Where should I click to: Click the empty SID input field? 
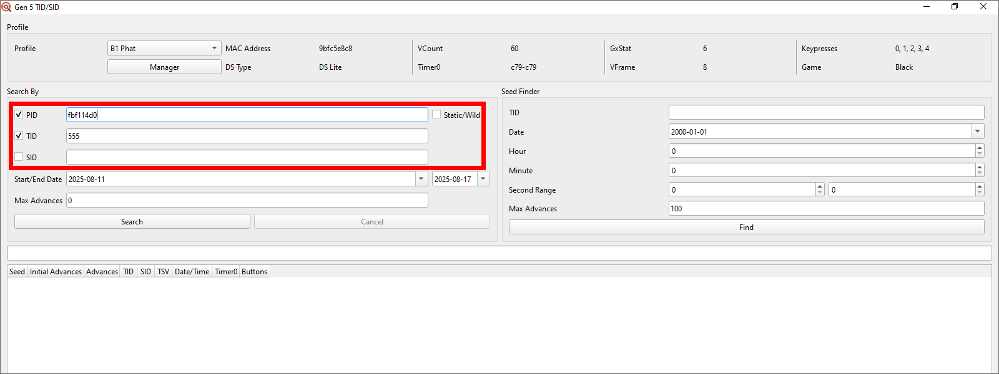pos(247,157)
